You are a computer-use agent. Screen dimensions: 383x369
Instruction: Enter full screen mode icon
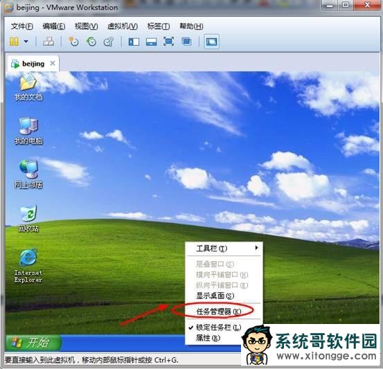pyautogui.click(x=168, y=42)
